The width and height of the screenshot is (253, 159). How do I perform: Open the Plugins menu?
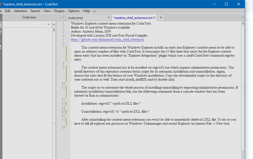(x=59, y=11)
